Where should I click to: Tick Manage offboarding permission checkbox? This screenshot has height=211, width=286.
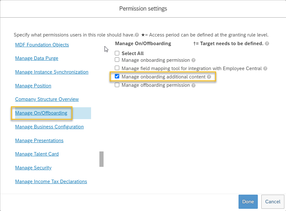(117, 85)
